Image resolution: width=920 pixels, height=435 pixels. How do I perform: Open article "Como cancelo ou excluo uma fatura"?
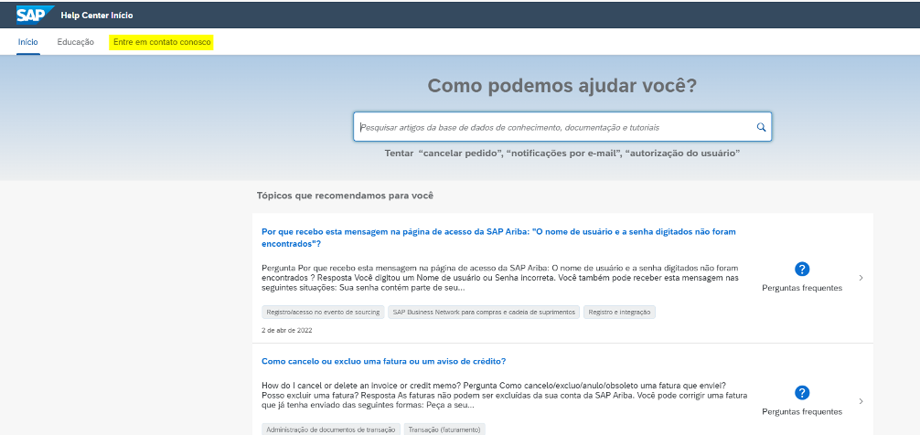[384, 361]
